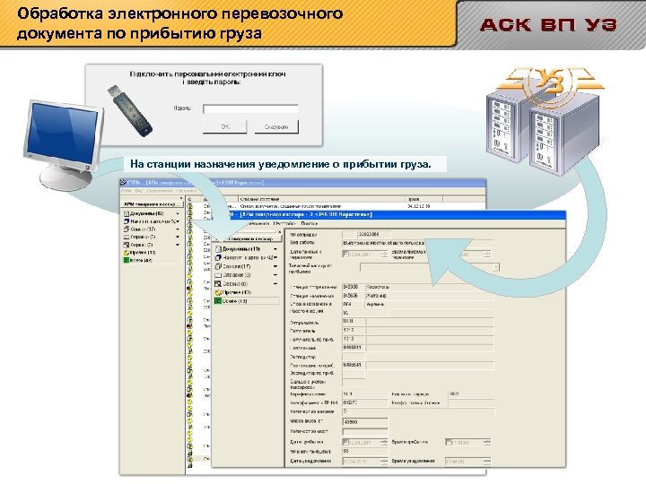Toggle the Дата приема к перевозке checkbox
646x484 pixels.
[x=345, y=254]
